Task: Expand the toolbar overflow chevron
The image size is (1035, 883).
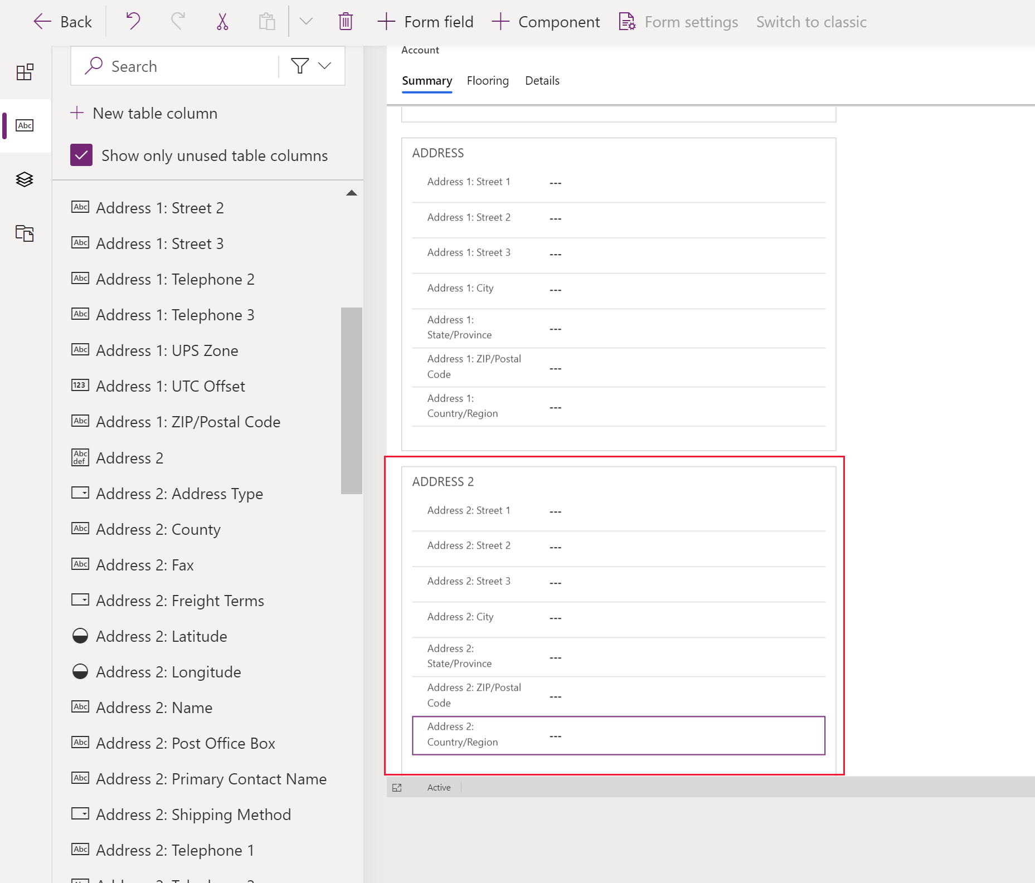Action: click(x=306, y=21)
